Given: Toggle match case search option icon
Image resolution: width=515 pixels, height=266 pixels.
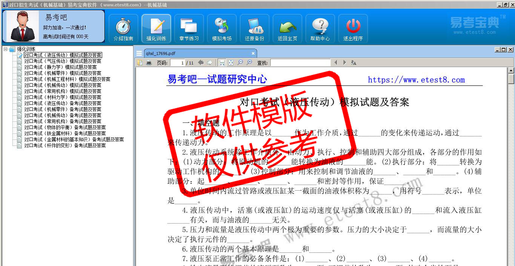Looking at the screenshot, I should point(354,63).
